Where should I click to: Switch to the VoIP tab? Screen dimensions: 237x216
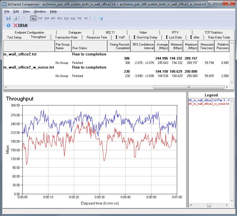click(121, 37)
